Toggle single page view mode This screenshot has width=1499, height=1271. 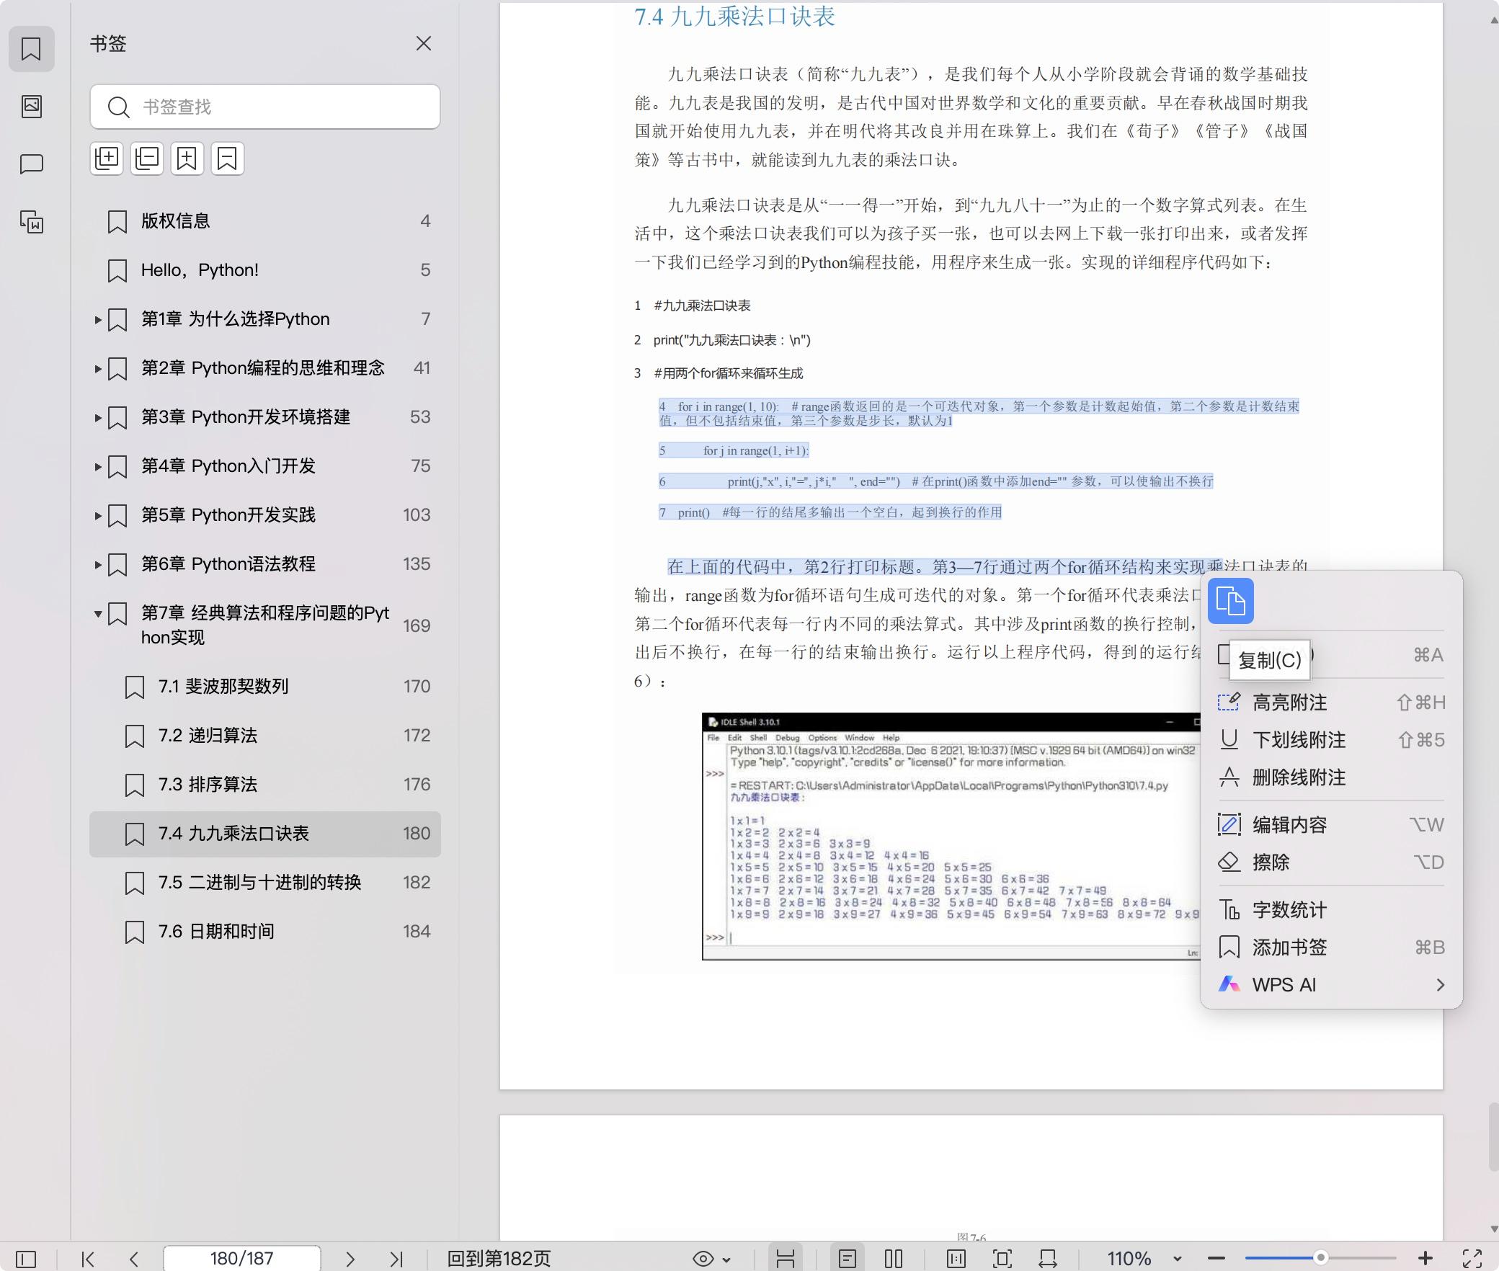[x=848, y=1259]
